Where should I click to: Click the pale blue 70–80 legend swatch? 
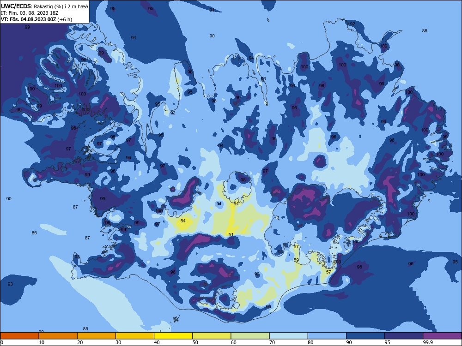coord(289,336)
